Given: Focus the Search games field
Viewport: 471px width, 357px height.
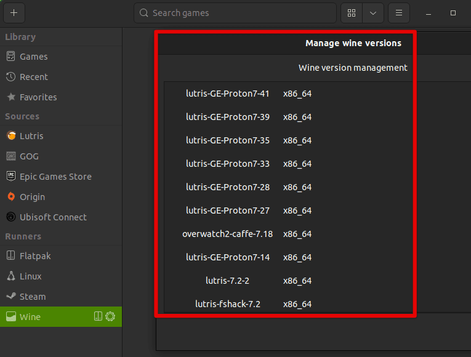Looking at the screenshot, I should pyautogui.click(x=235, y=13).
